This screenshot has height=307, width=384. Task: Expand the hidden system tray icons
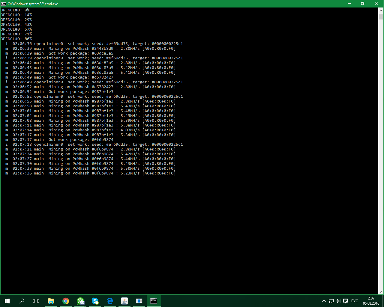click(x=324, y=301)
